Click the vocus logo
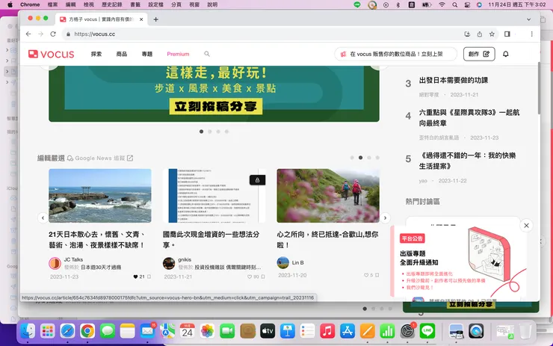 (x=51, y=54)
